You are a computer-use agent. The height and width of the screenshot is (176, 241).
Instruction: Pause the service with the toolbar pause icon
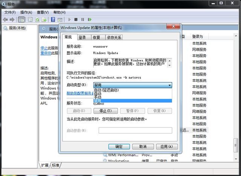(82, 20)
